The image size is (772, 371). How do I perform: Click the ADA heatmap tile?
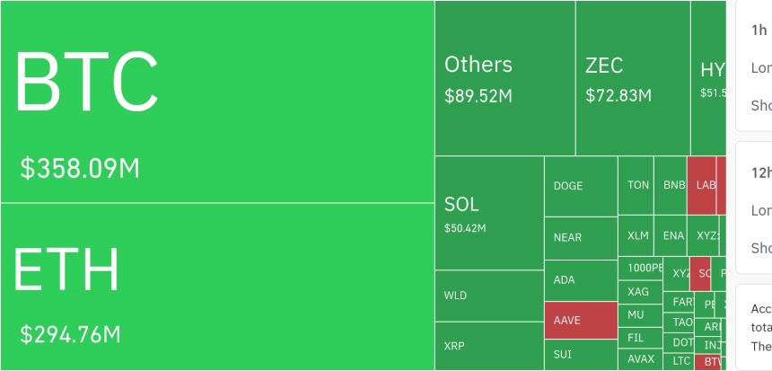(581, 281)
